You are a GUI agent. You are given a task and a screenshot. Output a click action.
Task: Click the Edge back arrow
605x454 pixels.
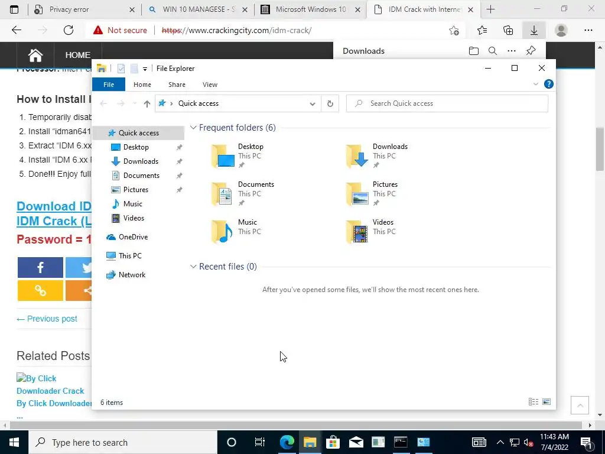pos(16,30)
